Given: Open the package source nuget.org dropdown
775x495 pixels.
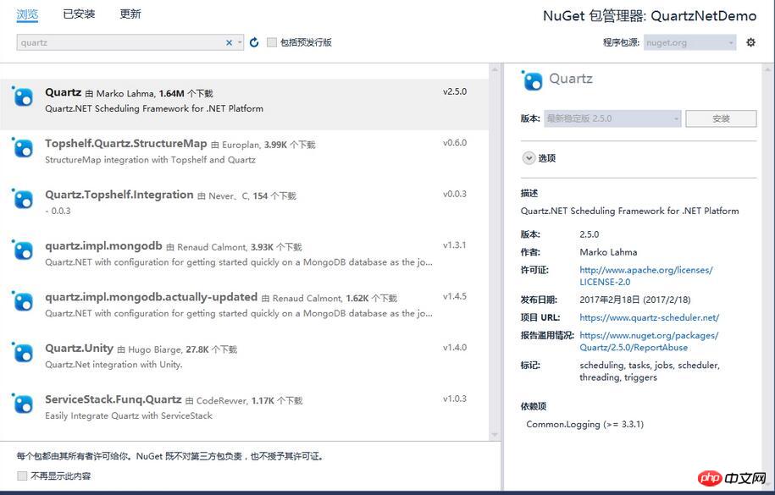Looking at the screenshot, I should pyautogui.click(x=689, y=42).
